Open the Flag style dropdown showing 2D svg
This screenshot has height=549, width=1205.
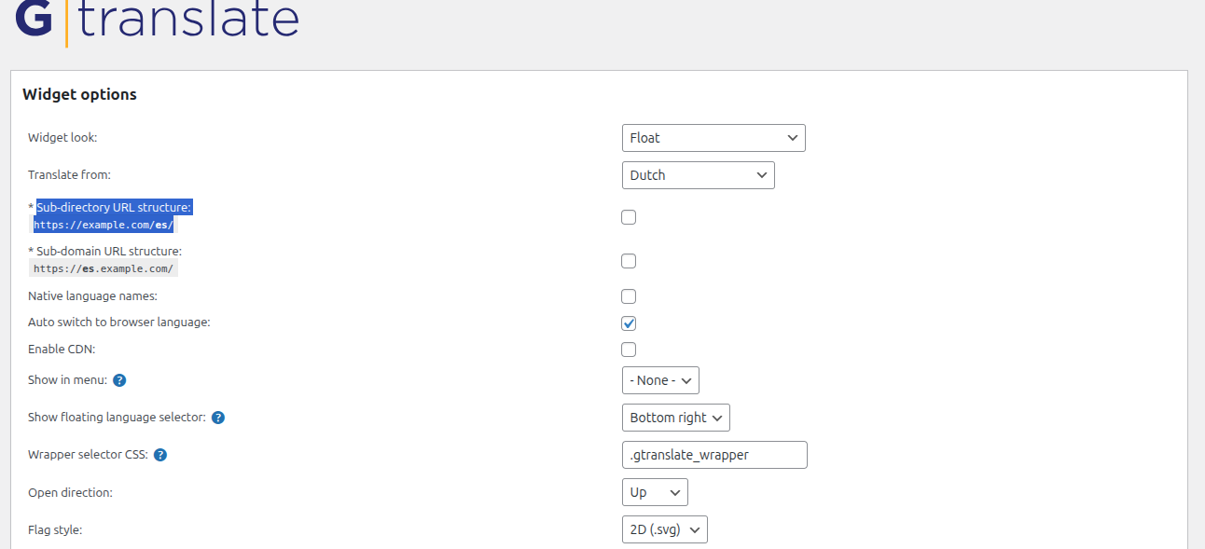[664, 528]
